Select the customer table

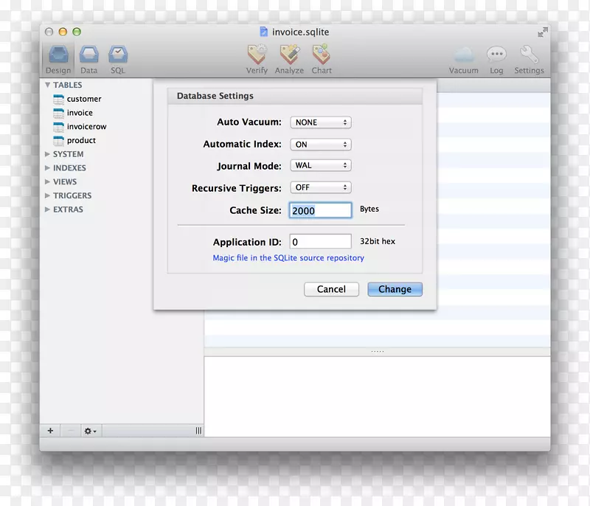(83, 99)
